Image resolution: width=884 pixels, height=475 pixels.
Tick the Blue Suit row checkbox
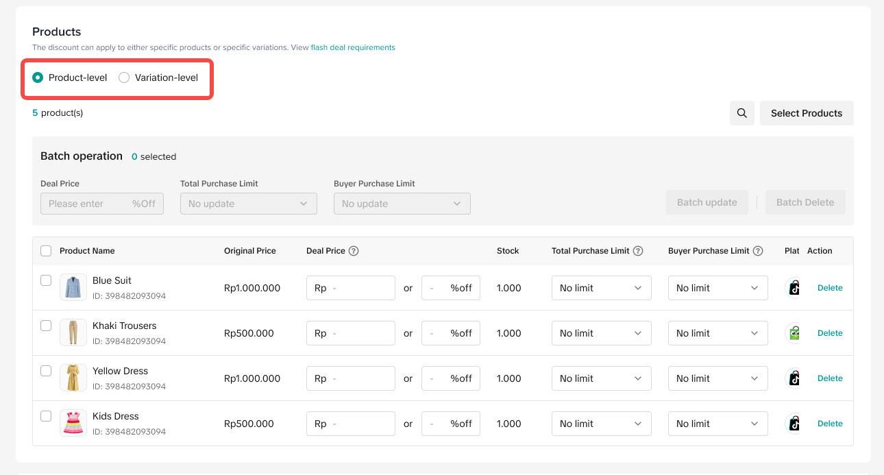pyautogui.click(x=46, y=280)
